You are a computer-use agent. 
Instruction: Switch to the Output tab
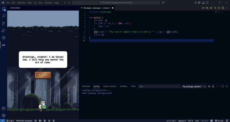click(x=97, y=87)
